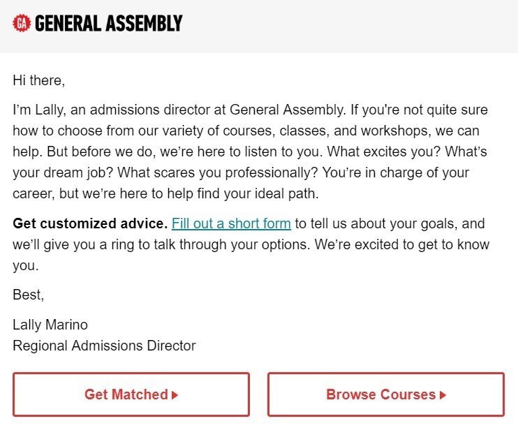This screenshot has width=518, height=428.
Task: Click the "Hi there," greeting text
Action: tap(38, 80)
